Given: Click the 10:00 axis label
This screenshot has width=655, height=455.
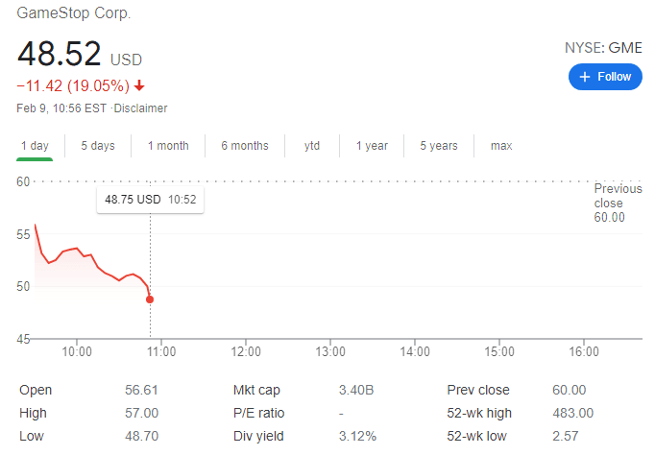Looking at the screenshot, I should (77, 351).
